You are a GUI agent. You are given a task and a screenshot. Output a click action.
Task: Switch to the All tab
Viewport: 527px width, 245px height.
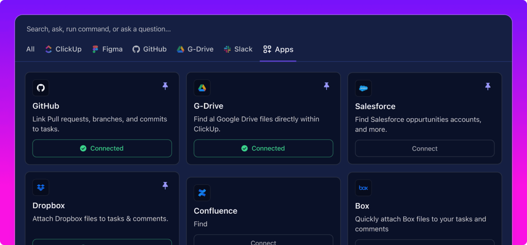coord(30,49)
